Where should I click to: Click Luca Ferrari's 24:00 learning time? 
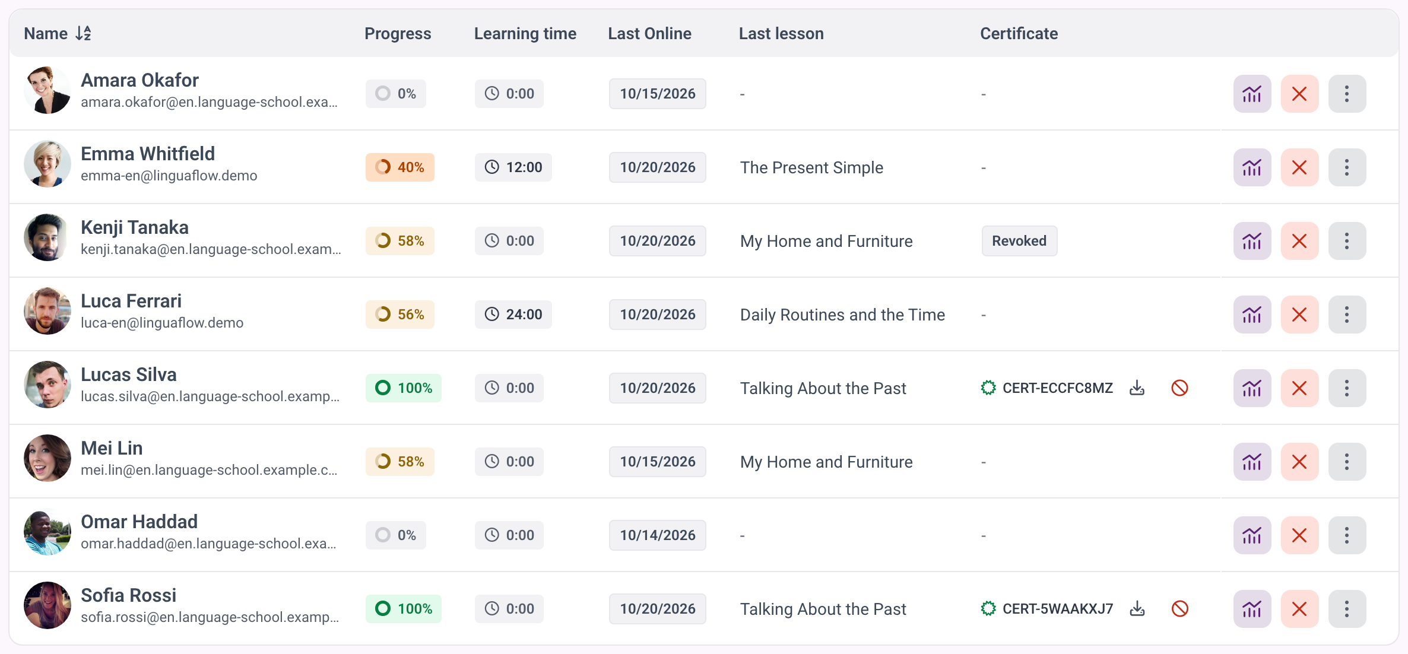[513, 315]
